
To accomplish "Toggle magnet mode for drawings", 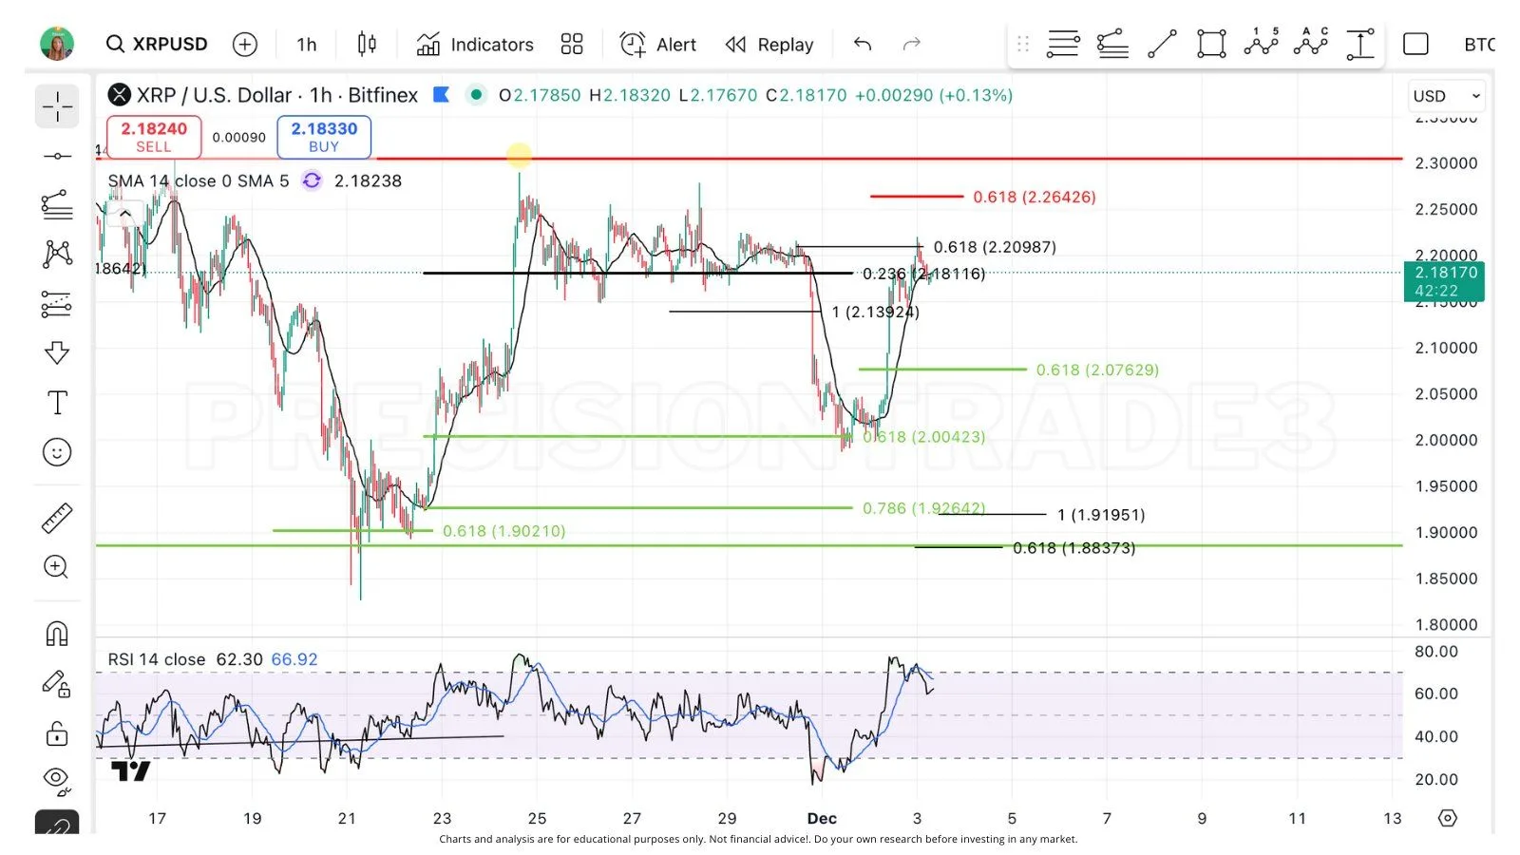I will [57, 634].
